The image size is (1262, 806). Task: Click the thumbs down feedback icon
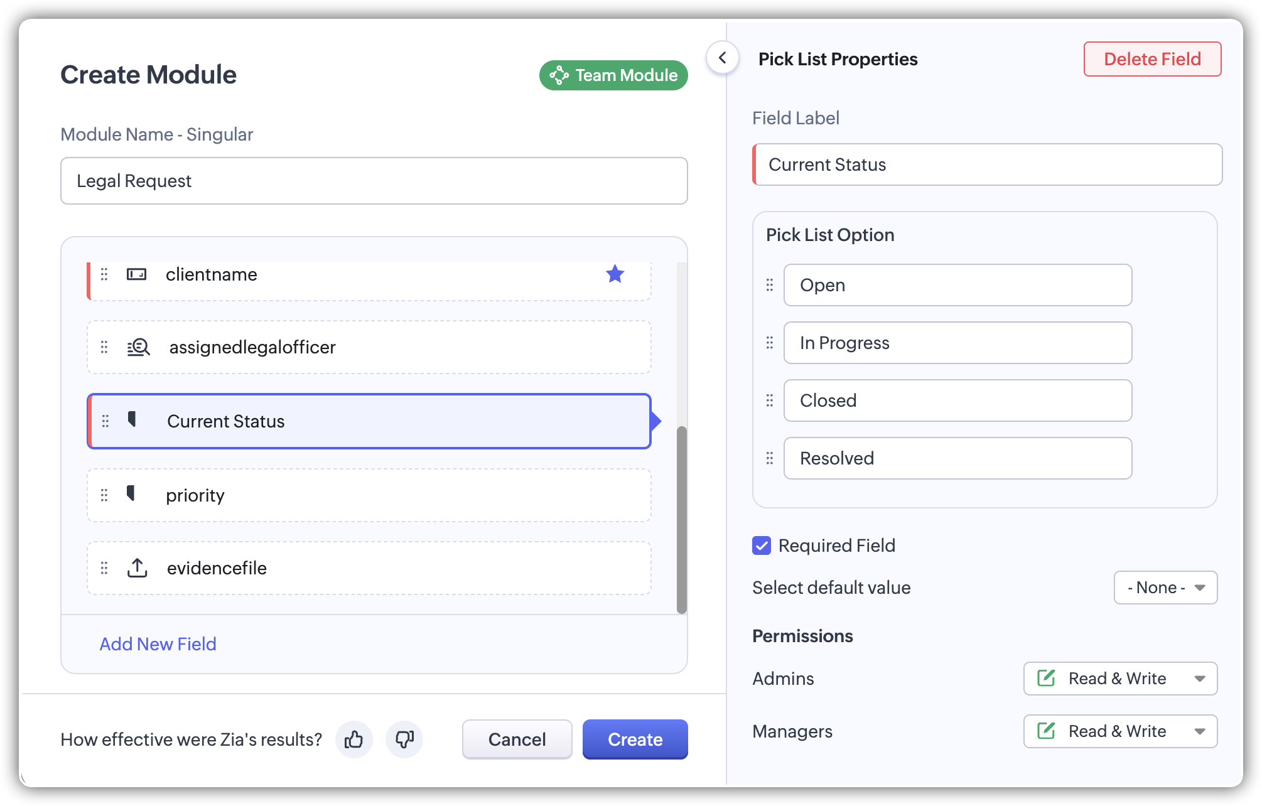click(404, 739)
